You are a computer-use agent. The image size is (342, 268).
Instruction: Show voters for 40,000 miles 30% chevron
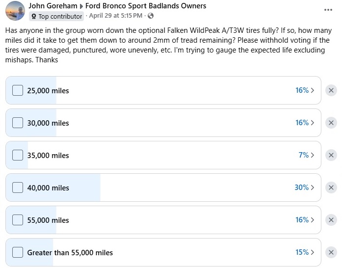313,188
